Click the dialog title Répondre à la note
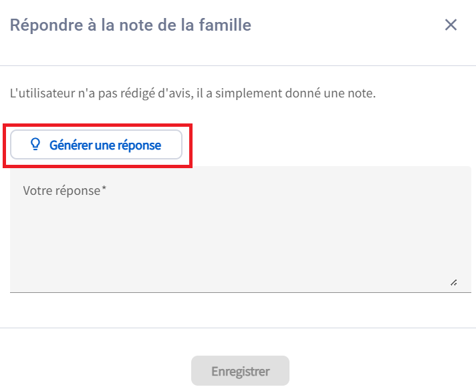The image size is (476, 389). click(x=131, y=25)
